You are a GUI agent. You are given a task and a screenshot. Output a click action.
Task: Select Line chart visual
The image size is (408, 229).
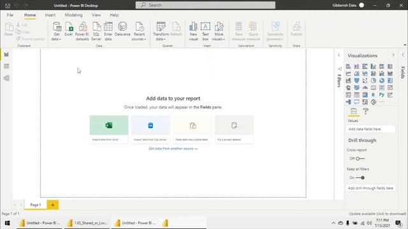[348, 74]
